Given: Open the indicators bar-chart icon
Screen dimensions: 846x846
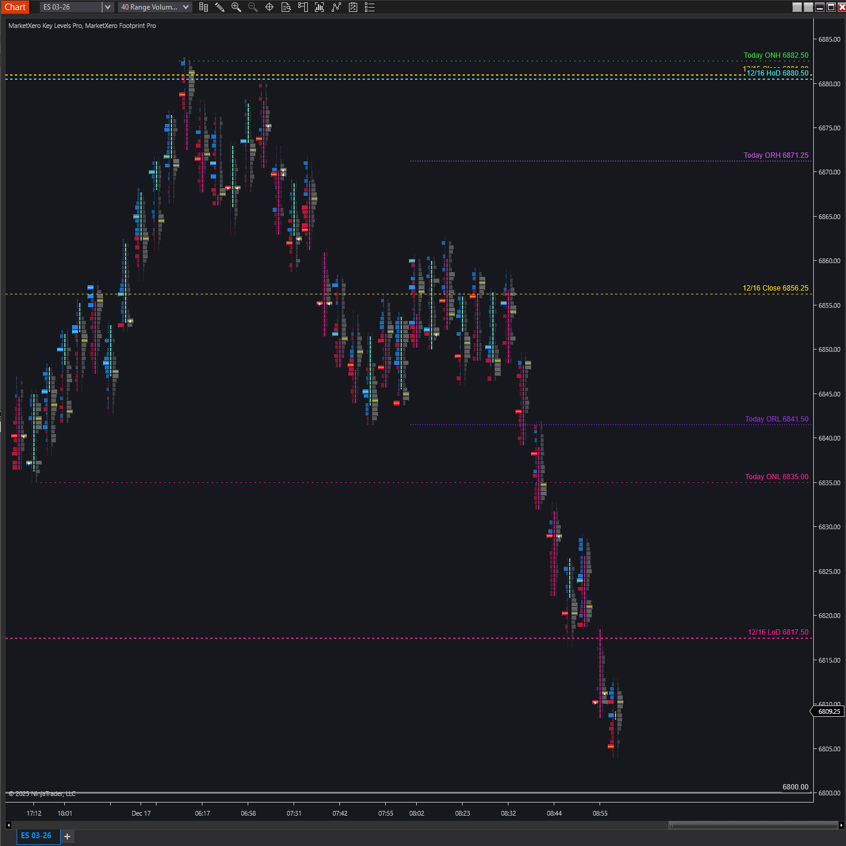Looking at the screenshot, I should coord(320,7).
